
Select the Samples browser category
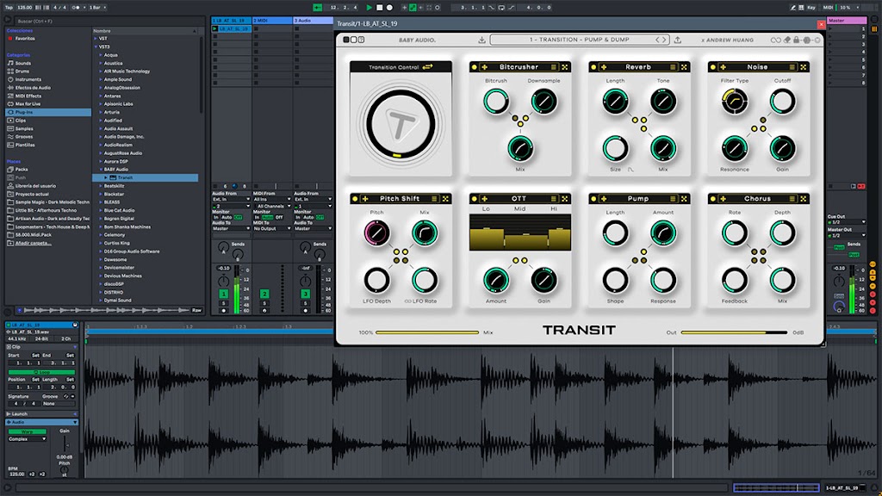tap(23, 128)
